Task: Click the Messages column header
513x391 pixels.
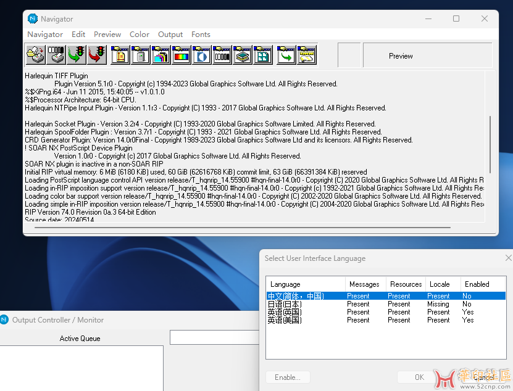Action: 366,284
